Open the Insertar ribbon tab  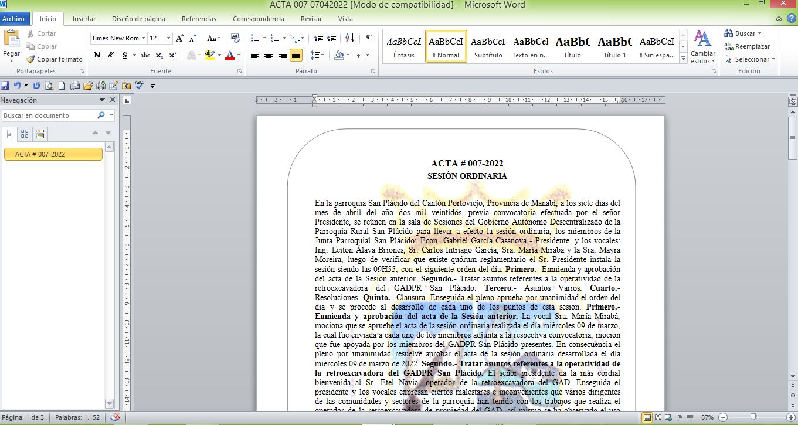84,19
